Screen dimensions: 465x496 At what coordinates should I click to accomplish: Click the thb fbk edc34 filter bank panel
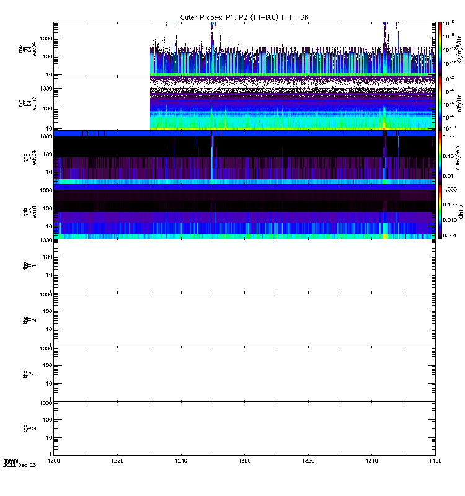(244, 157)
